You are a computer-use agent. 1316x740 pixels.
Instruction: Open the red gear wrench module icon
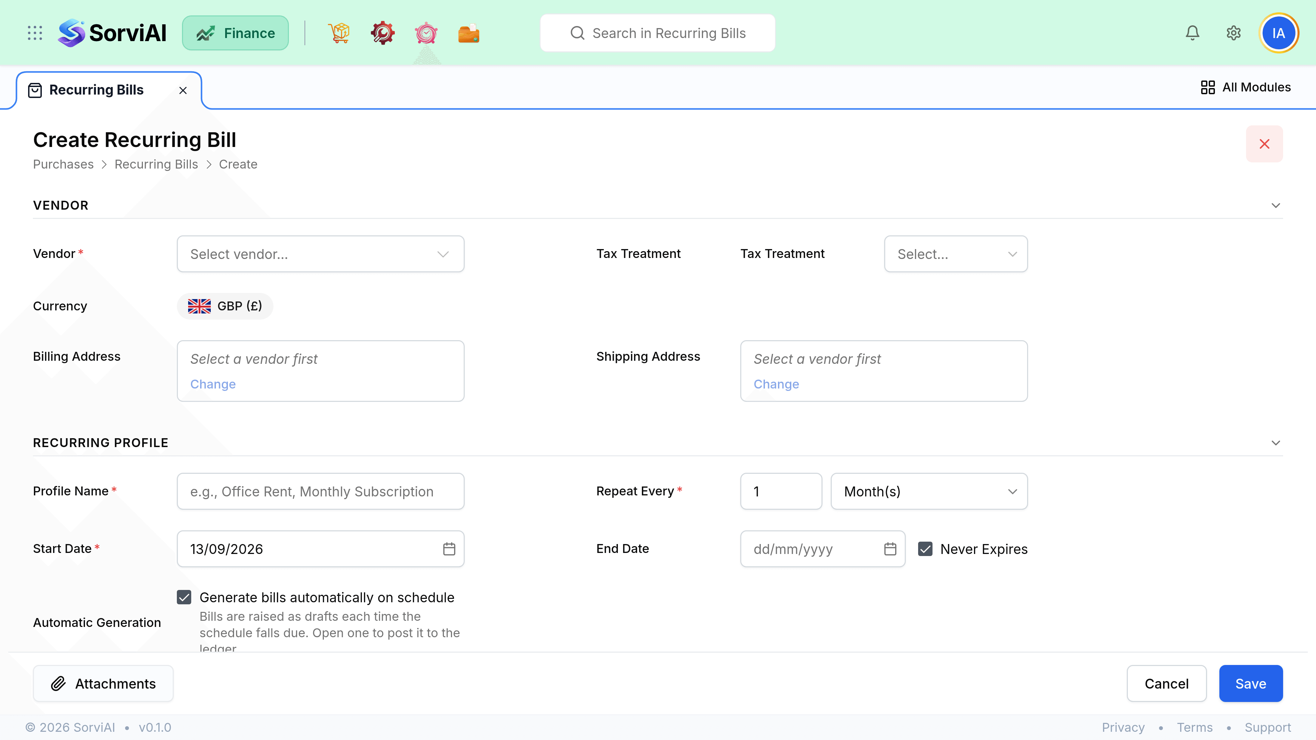click(x=383, y=33)
